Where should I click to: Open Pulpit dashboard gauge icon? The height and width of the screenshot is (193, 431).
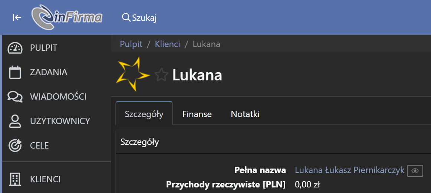15,48
